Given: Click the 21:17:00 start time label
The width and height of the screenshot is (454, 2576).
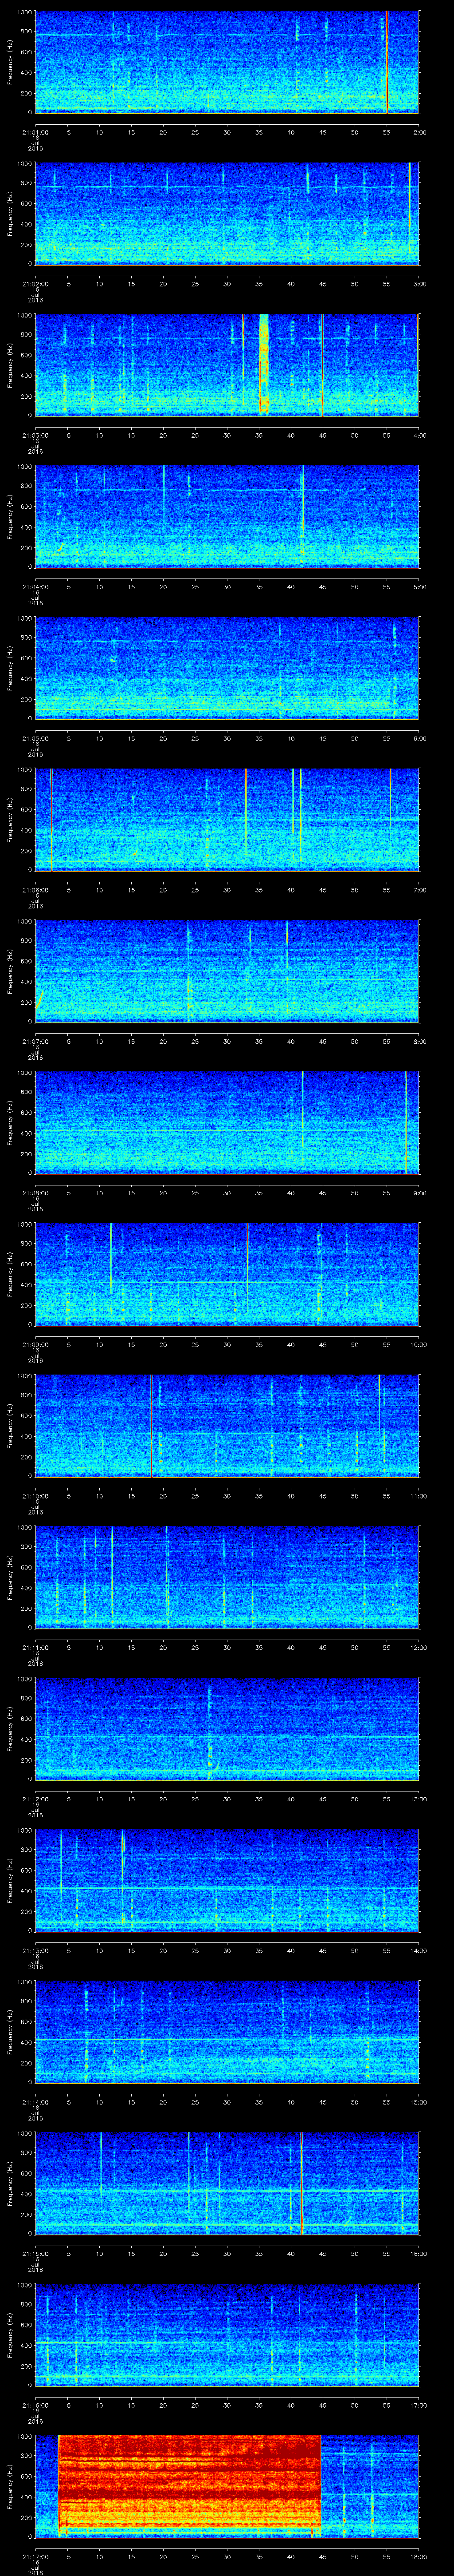Looking at the screenshot, I should pyautogui.click(x=35, y=2556).
